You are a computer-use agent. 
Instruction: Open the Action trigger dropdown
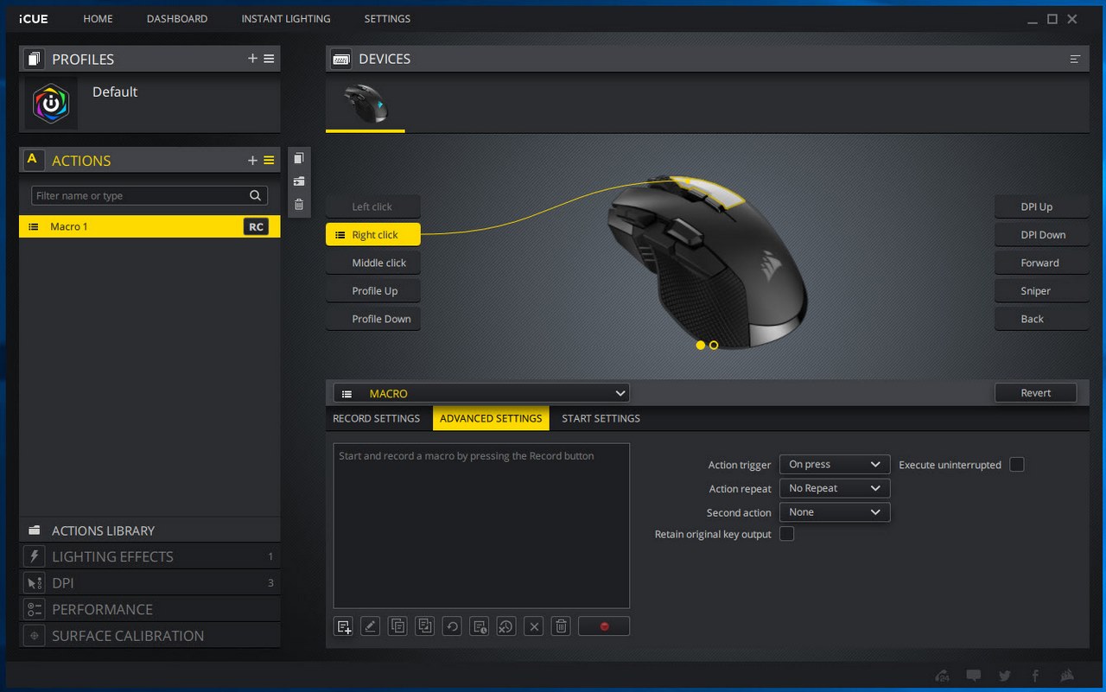[835, 465]
